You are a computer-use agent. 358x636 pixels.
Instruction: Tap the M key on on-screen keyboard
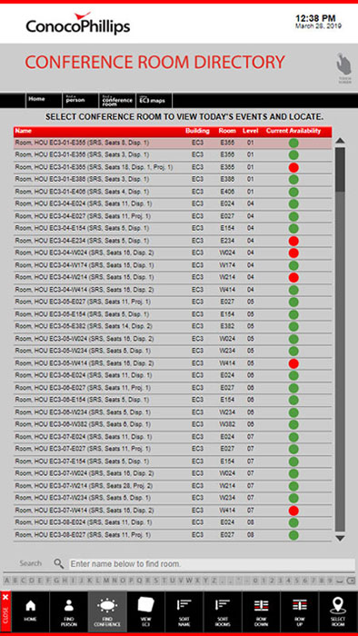tap(106, 580)
